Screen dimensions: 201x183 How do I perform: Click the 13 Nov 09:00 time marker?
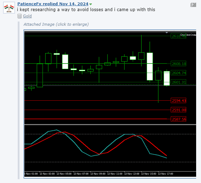98,174
